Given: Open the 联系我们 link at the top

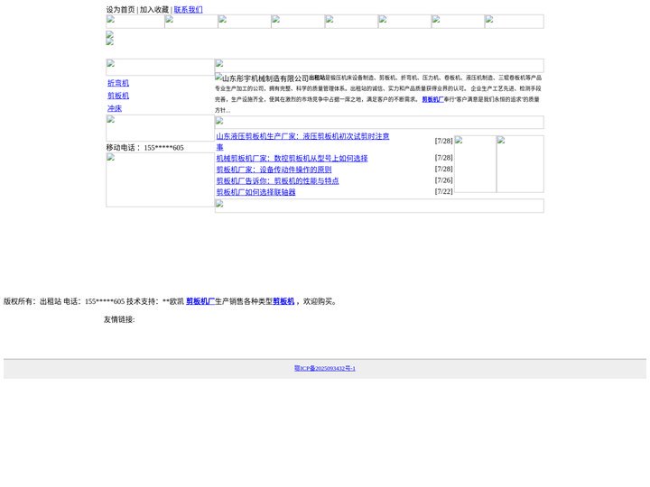Looking at the screenshot, I should [188, 10].
